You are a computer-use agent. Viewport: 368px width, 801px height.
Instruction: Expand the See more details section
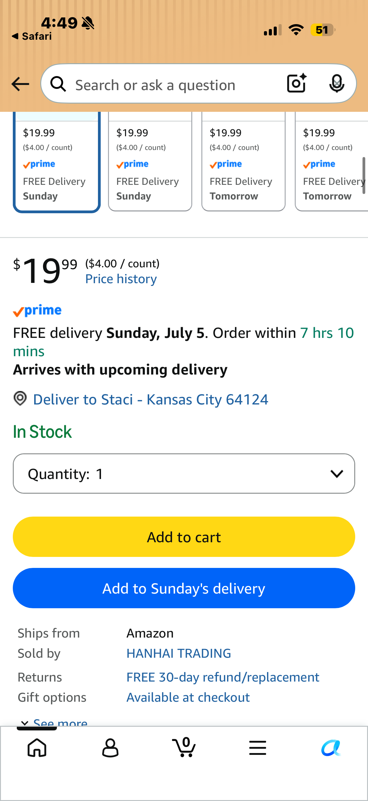coord(54,722)
